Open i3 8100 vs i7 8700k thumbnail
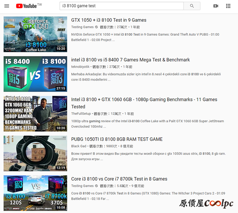This screenshot has height=213, width=238. pyautogui.click(x=35, y=193)
